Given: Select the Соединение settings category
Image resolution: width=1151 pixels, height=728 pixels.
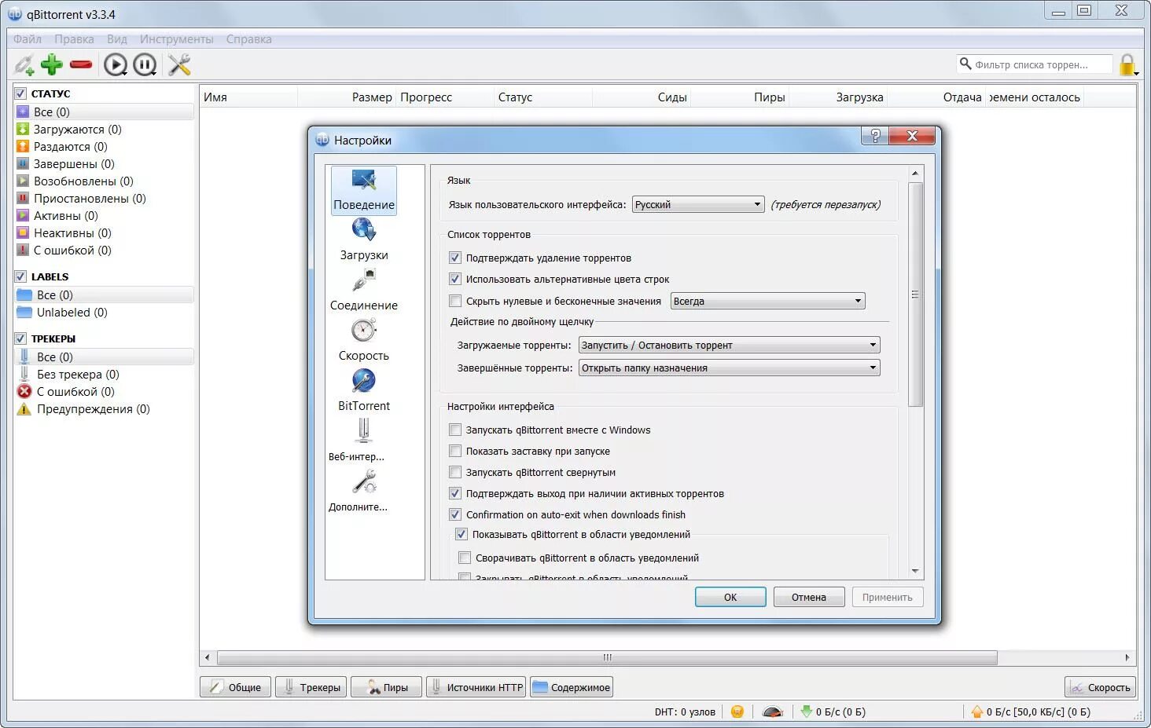Looking at the screenshot, I should coord(364,291).
